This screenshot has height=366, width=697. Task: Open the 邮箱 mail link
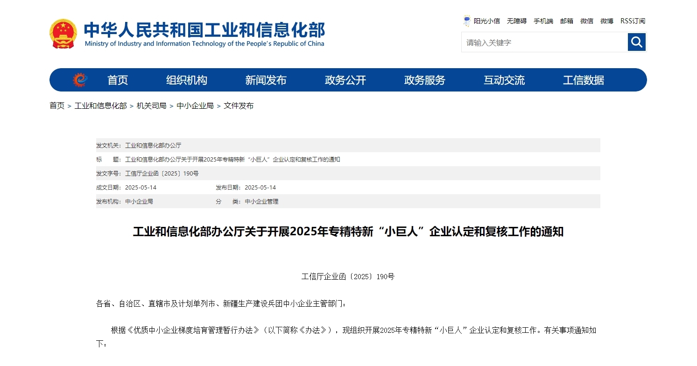point(566,21)
